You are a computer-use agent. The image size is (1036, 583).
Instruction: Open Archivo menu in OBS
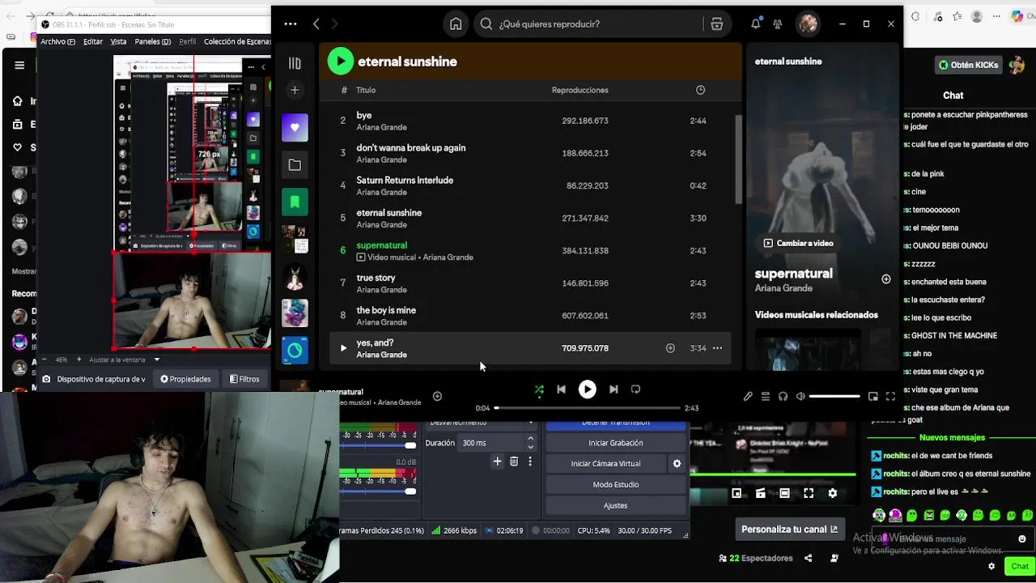tap(57, 41)
